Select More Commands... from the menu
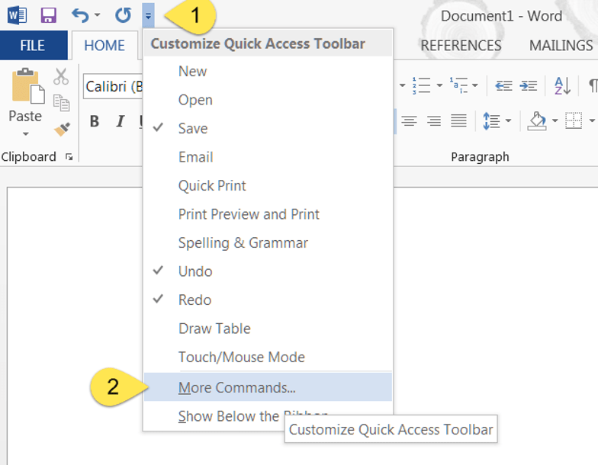This screenshot has width=598, height=465. pos(236,387)
